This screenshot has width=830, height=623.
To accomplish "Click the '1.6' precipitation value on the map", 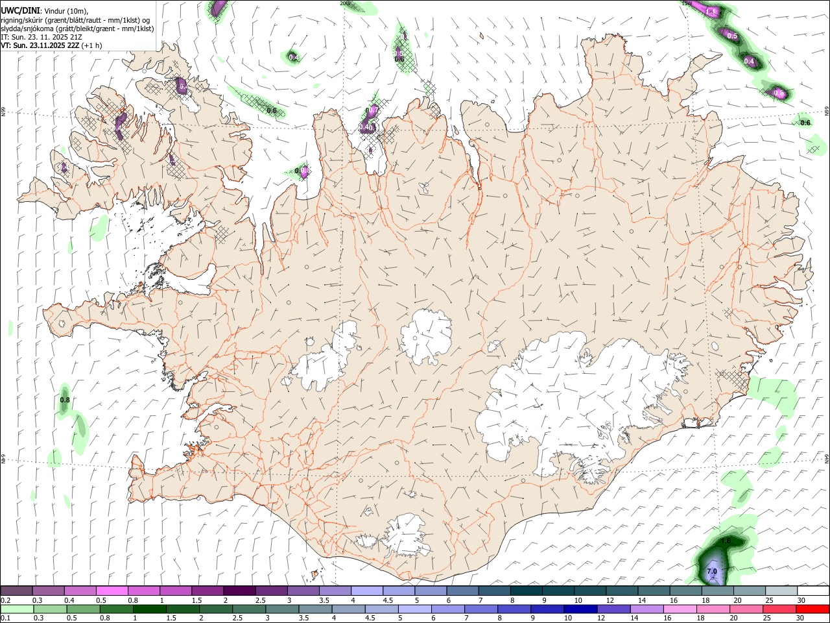I will (x=726, y=541).
